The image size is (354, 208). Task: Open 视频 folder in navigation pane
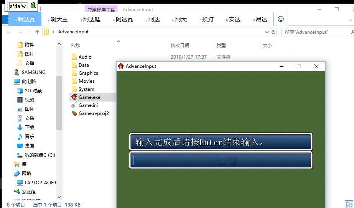30,100
